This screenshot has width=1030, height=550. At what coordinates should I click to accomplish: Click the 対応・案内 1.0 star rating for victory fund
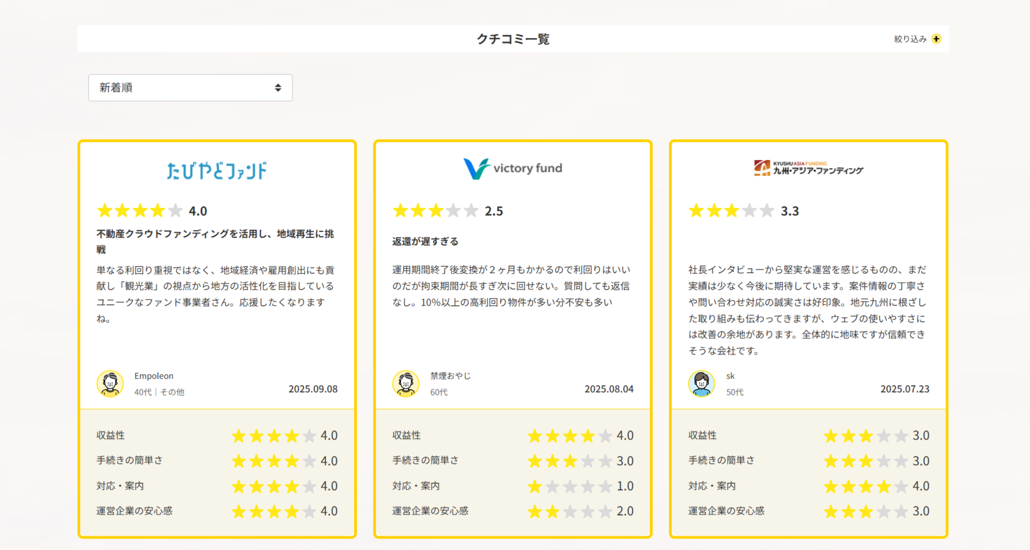pyautogui.click(x=570, y=486)
